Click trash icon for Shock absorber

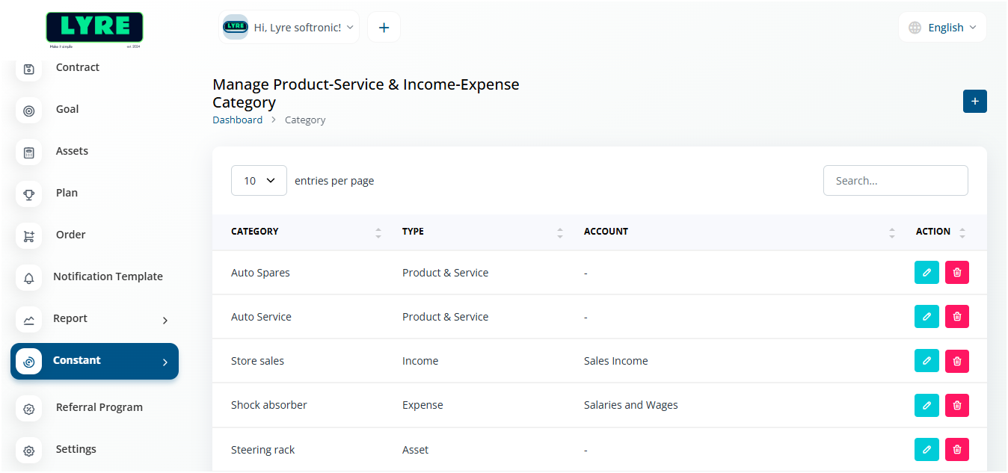coord(957,405)
